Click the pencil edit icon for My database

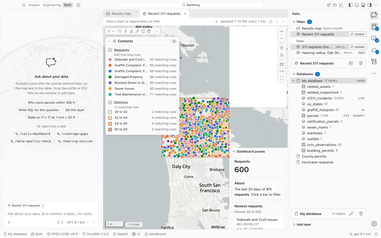click(351, 214)
